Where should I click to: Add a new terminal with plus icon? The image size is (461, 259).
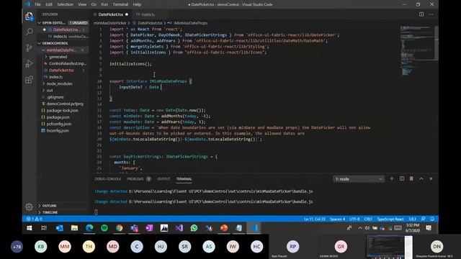(x=392, y=178)
